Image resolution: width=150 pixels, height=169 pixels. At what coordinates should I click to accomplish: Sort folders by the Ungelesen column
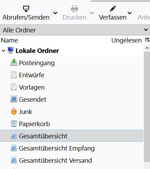tap(125, 40)
